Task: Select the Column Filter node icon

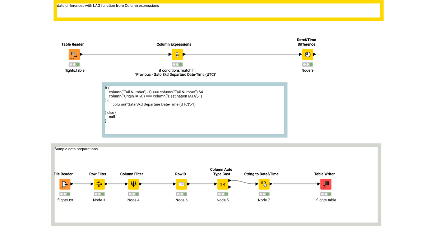Action: pyautogui.click(x=133, y=184)
